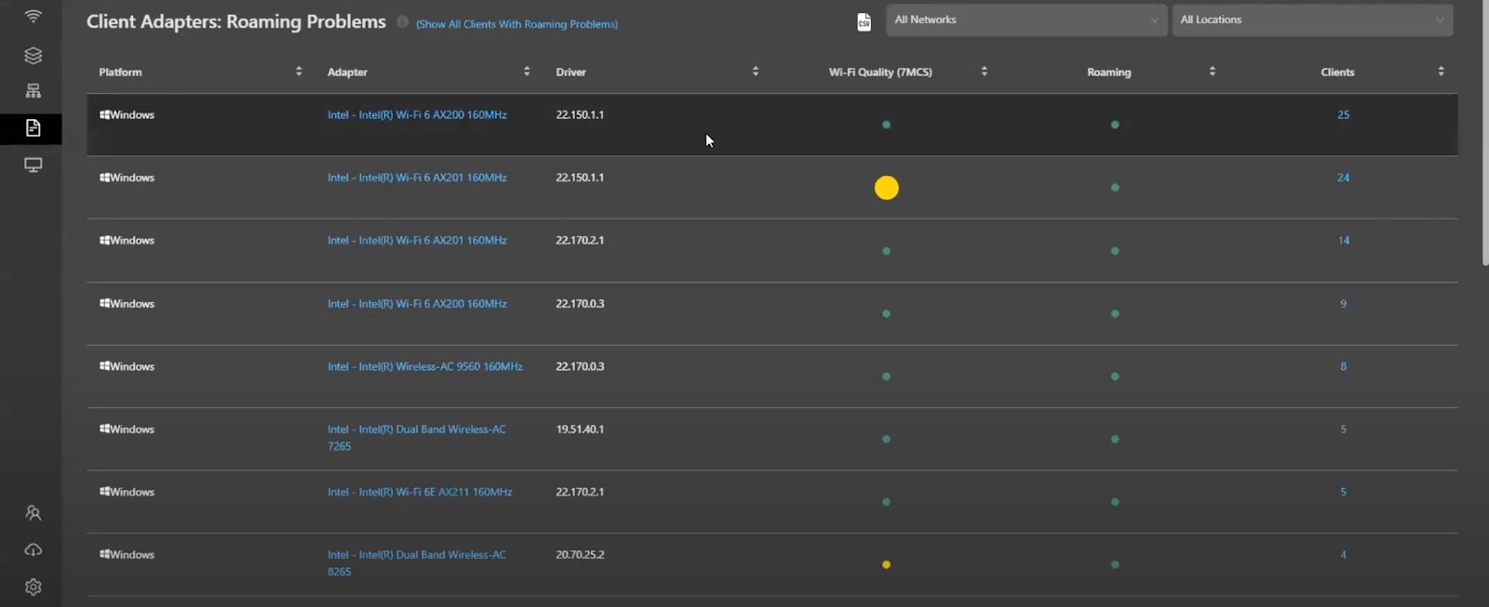Open the stacked layers sidebar icon
This screenshot has width=1489, height=607.
[x=33, y=56]
